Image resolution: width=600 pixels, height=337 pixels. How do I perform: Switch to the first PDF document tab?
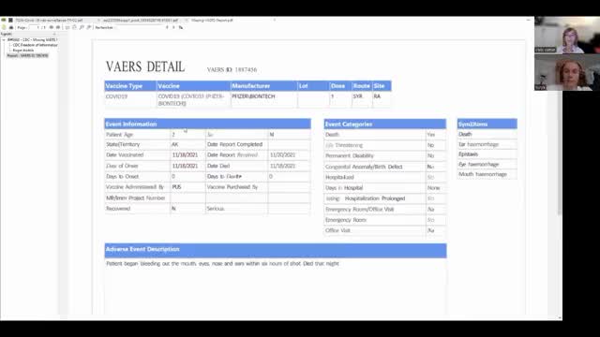[49, 20]
